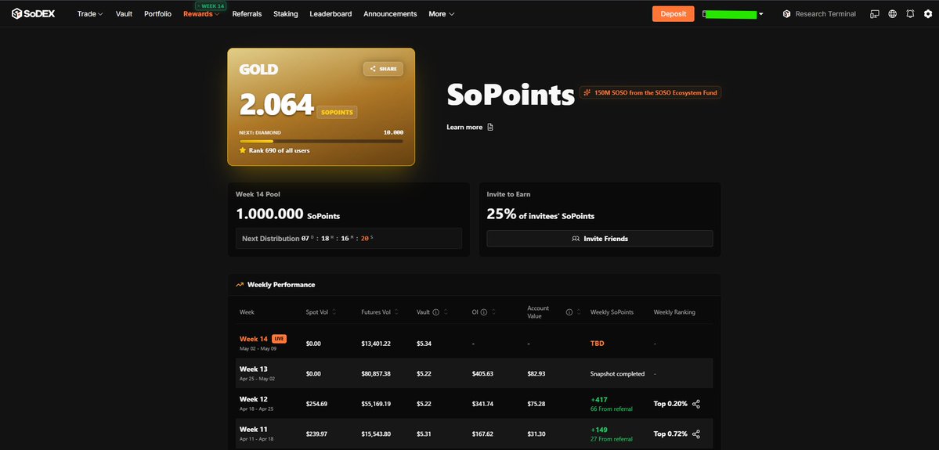Open the language globe icon

892,14
